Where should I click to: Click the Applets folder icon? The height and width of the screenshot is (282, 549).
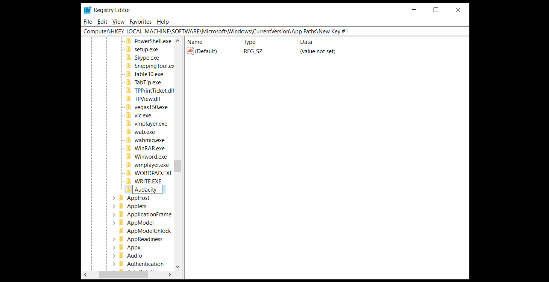[x=121, y=206]
